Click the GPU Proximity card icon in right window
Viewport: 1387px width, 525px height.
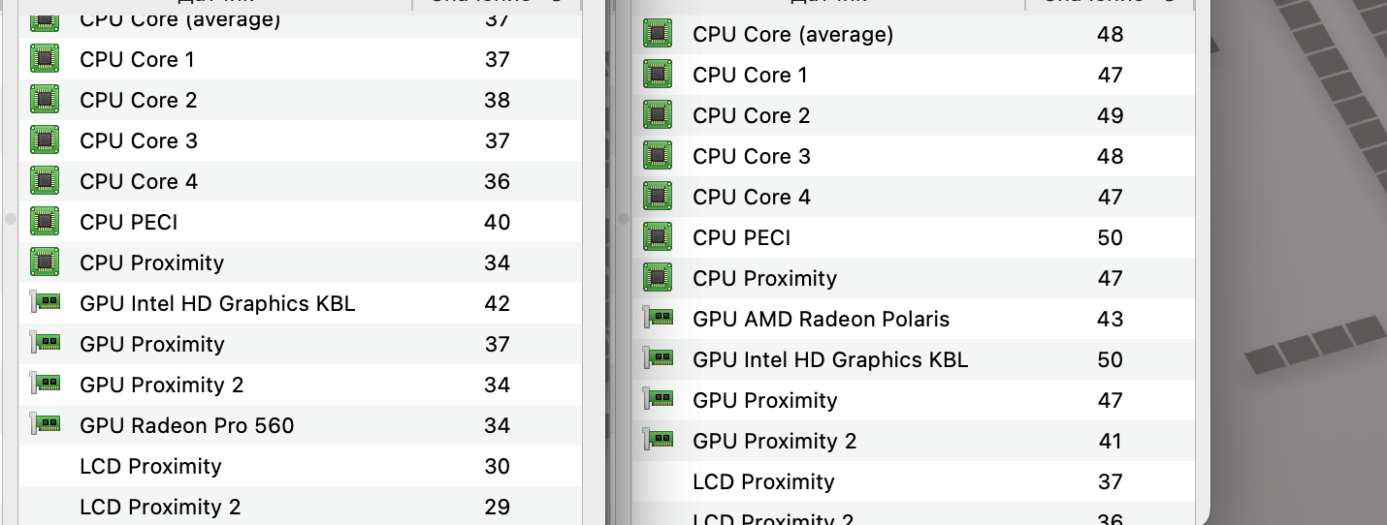(658, 400)
